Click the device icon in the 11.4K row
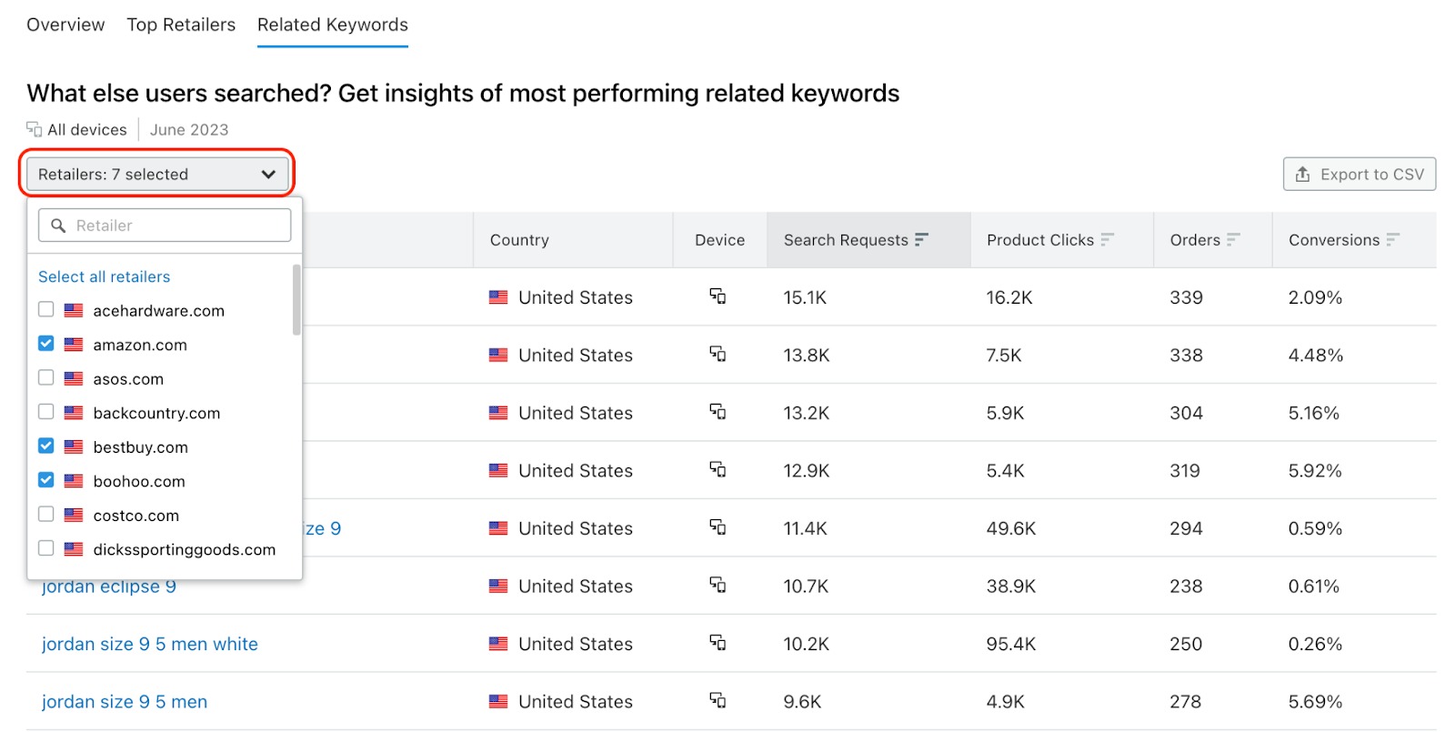Screen dimensions: 1455x732 [x=717, y=527]
